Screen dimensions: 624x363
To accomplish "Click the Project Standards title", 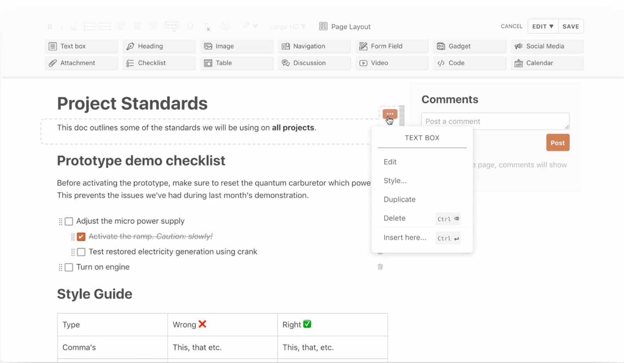I will (x=132, y=104).
